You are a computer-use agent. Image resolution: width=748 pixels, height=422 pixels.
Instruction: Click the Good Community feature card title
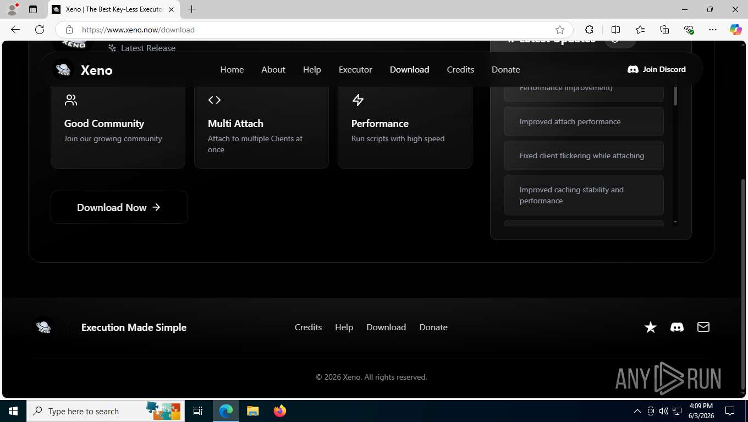click(104, 124)
